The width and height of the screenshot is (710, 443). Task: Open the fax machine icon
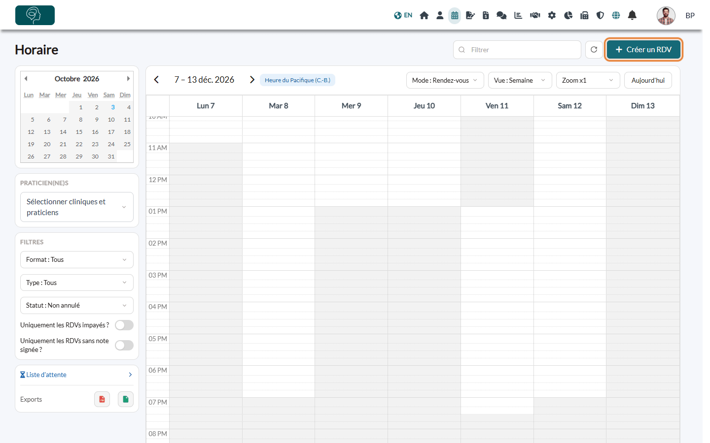pos(584,15)
